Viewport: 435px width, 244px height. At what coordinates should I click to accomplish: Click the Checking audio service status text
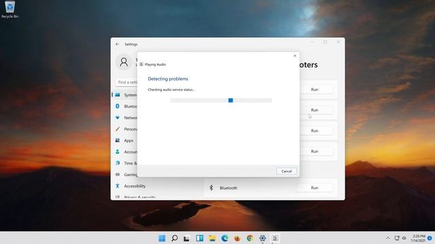pos(171,89)
